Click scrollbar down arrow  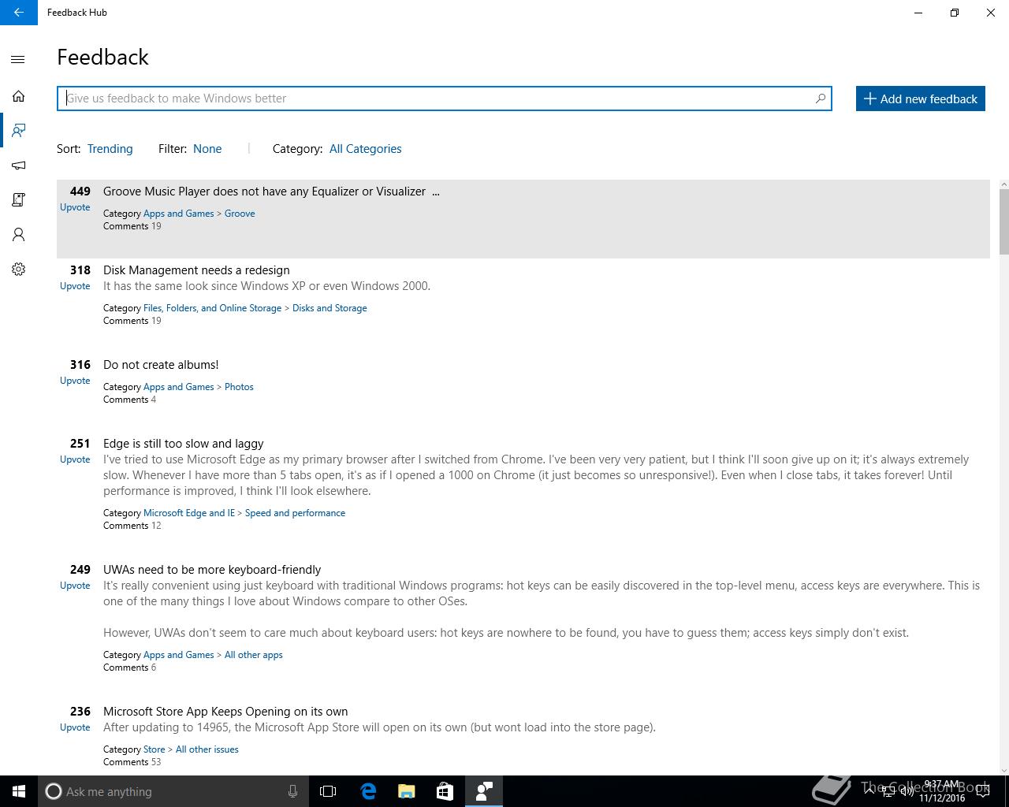click(1003, 770)
